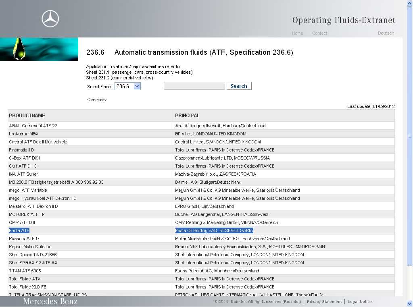Open the Home link
Screen dimensions: 413x307
(x=297, y=33)
